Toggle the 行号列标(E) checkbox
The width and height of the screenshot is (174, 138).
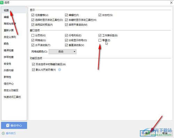click(66, 35)
